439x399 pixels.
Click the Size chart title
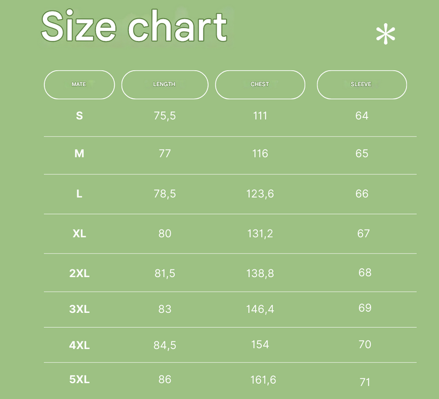point(134,26)
